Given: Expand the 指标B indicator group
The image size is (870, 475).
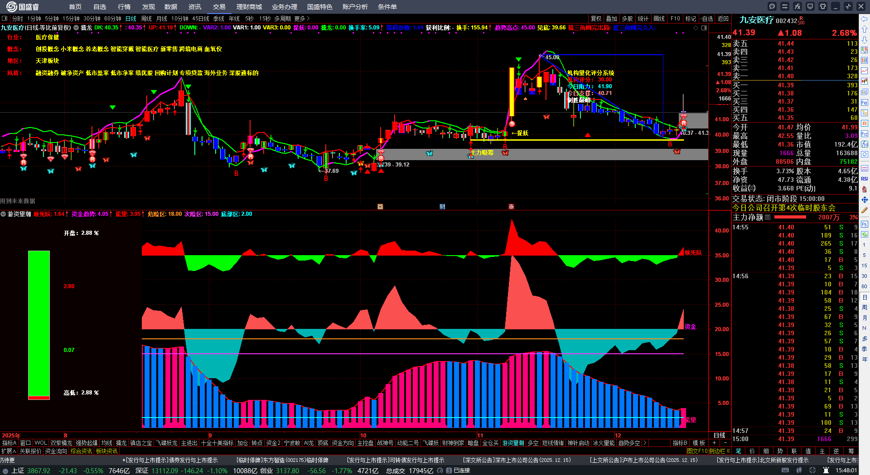Looking at the screenshot, I should (680, 443).
